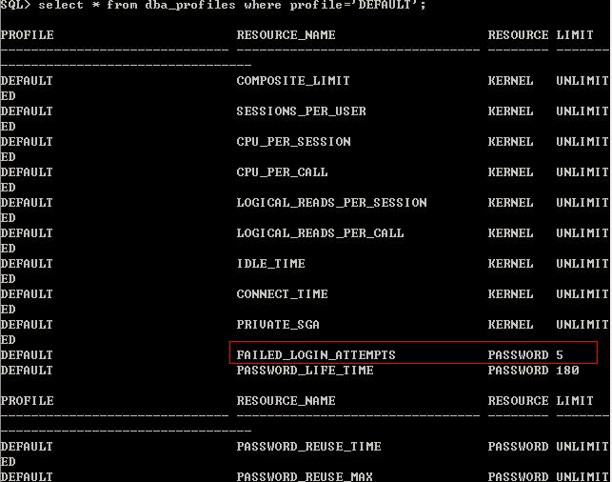Click the PASSWORD_REUSE_TIME resource text
Viewport: 612px width, 482px height.
[x=308, y=447]
